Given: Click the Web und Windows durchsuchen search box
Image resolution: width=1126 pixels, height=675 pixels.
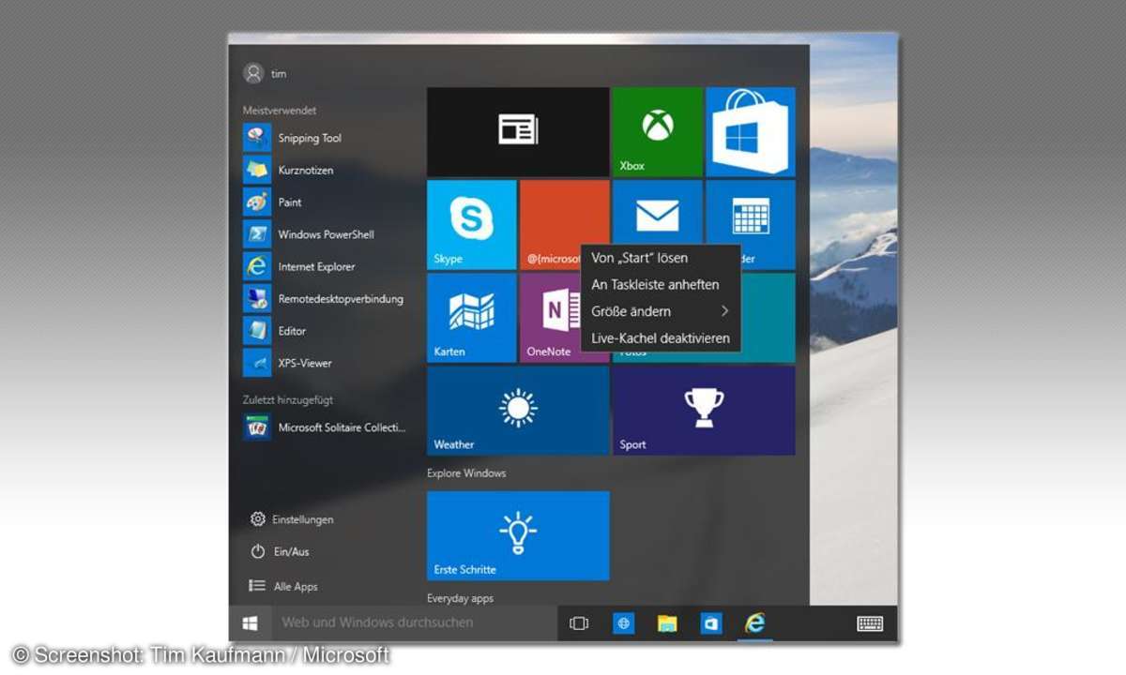Looking at the screenshot, I should pyautogui.click(x=414, y=622).
